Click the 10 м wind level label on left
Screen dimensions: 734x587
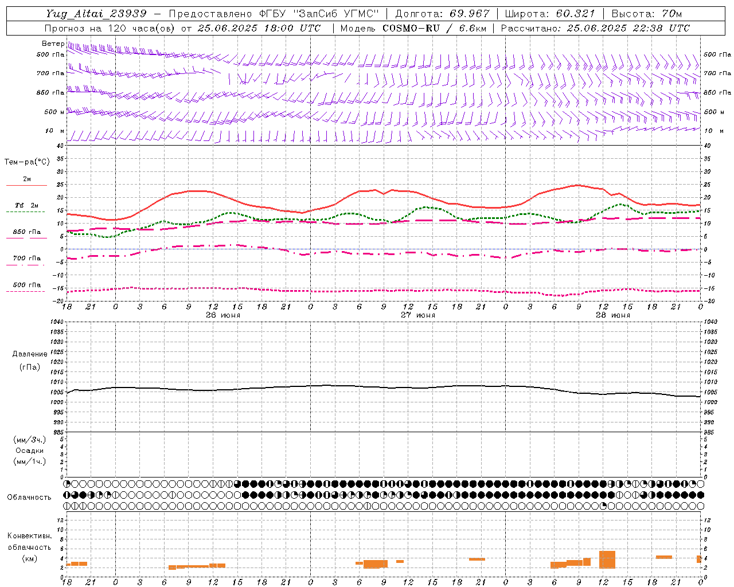click(54, 131)
